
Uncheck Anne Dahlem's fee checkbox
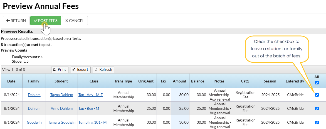coord(317,109)
